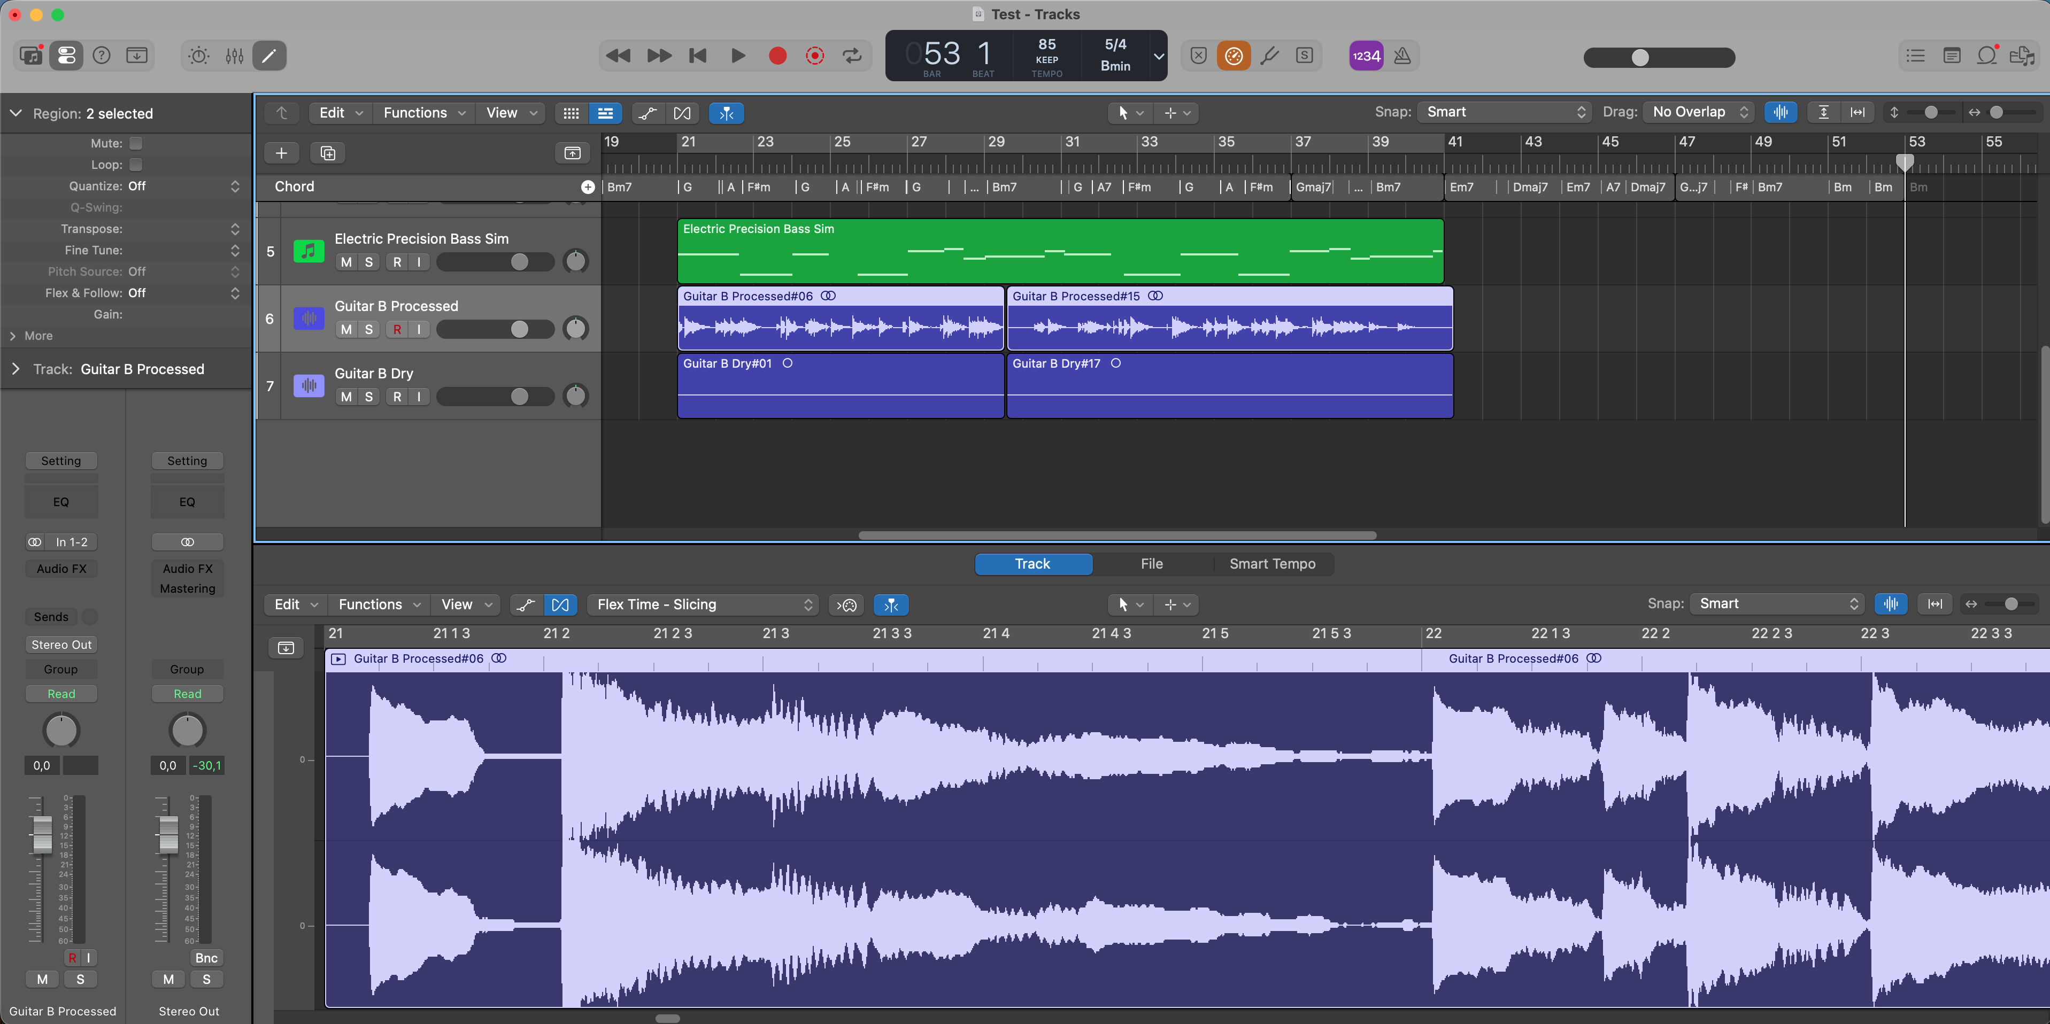Toggle the Metronome click icon

tap(1402, 56)
